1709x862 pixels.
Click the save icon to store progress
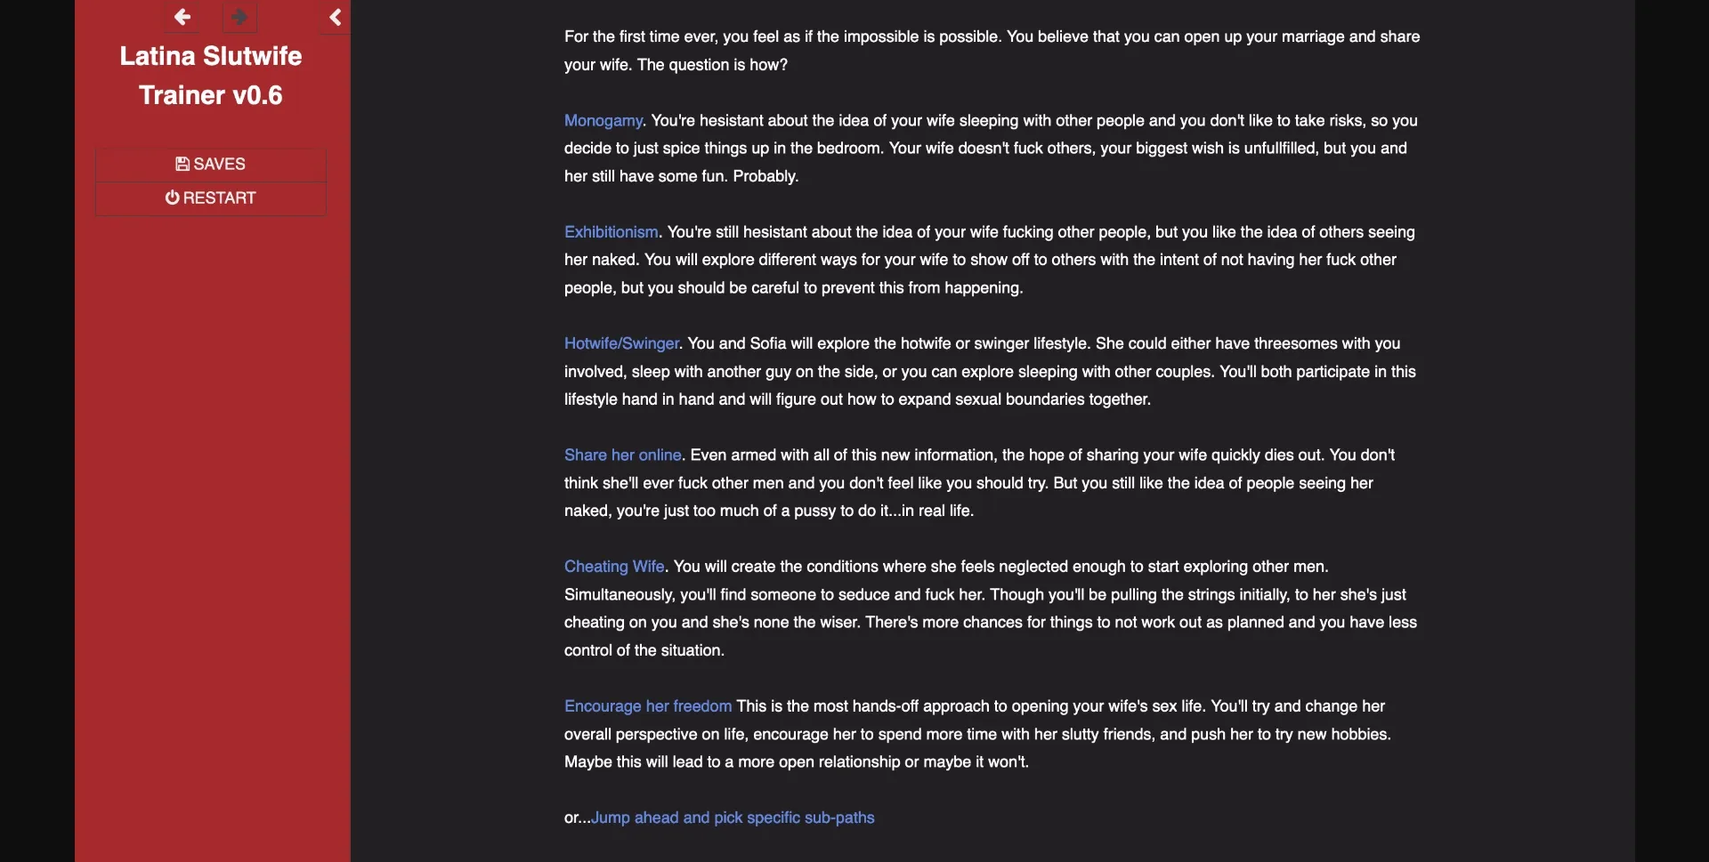182,164
